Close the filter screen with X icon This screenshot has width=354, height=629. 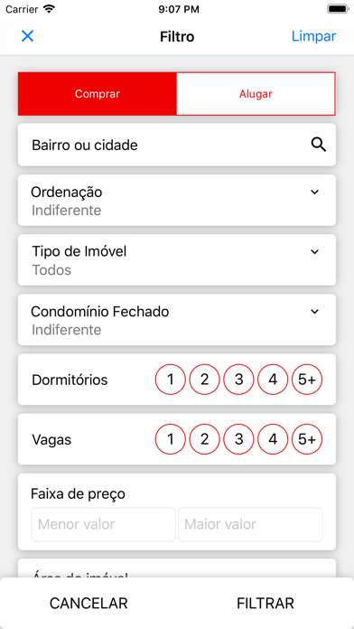click(x=28, y=36)
